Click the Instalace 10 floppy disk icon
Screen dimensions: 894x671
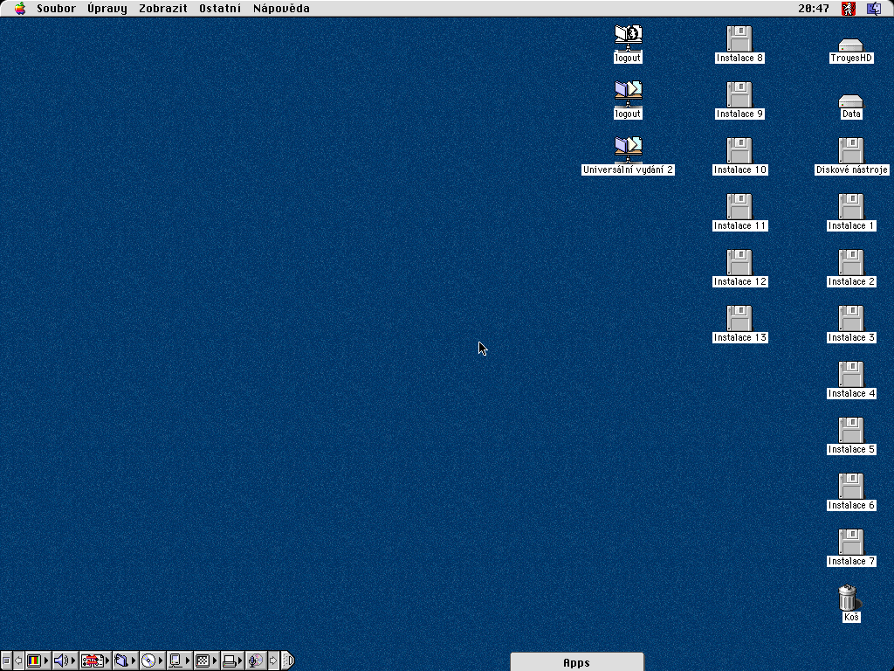(739, 151)
